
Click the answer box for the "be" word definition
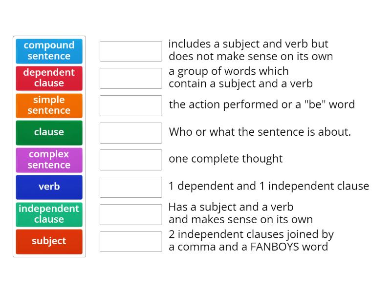click(130, 105)
